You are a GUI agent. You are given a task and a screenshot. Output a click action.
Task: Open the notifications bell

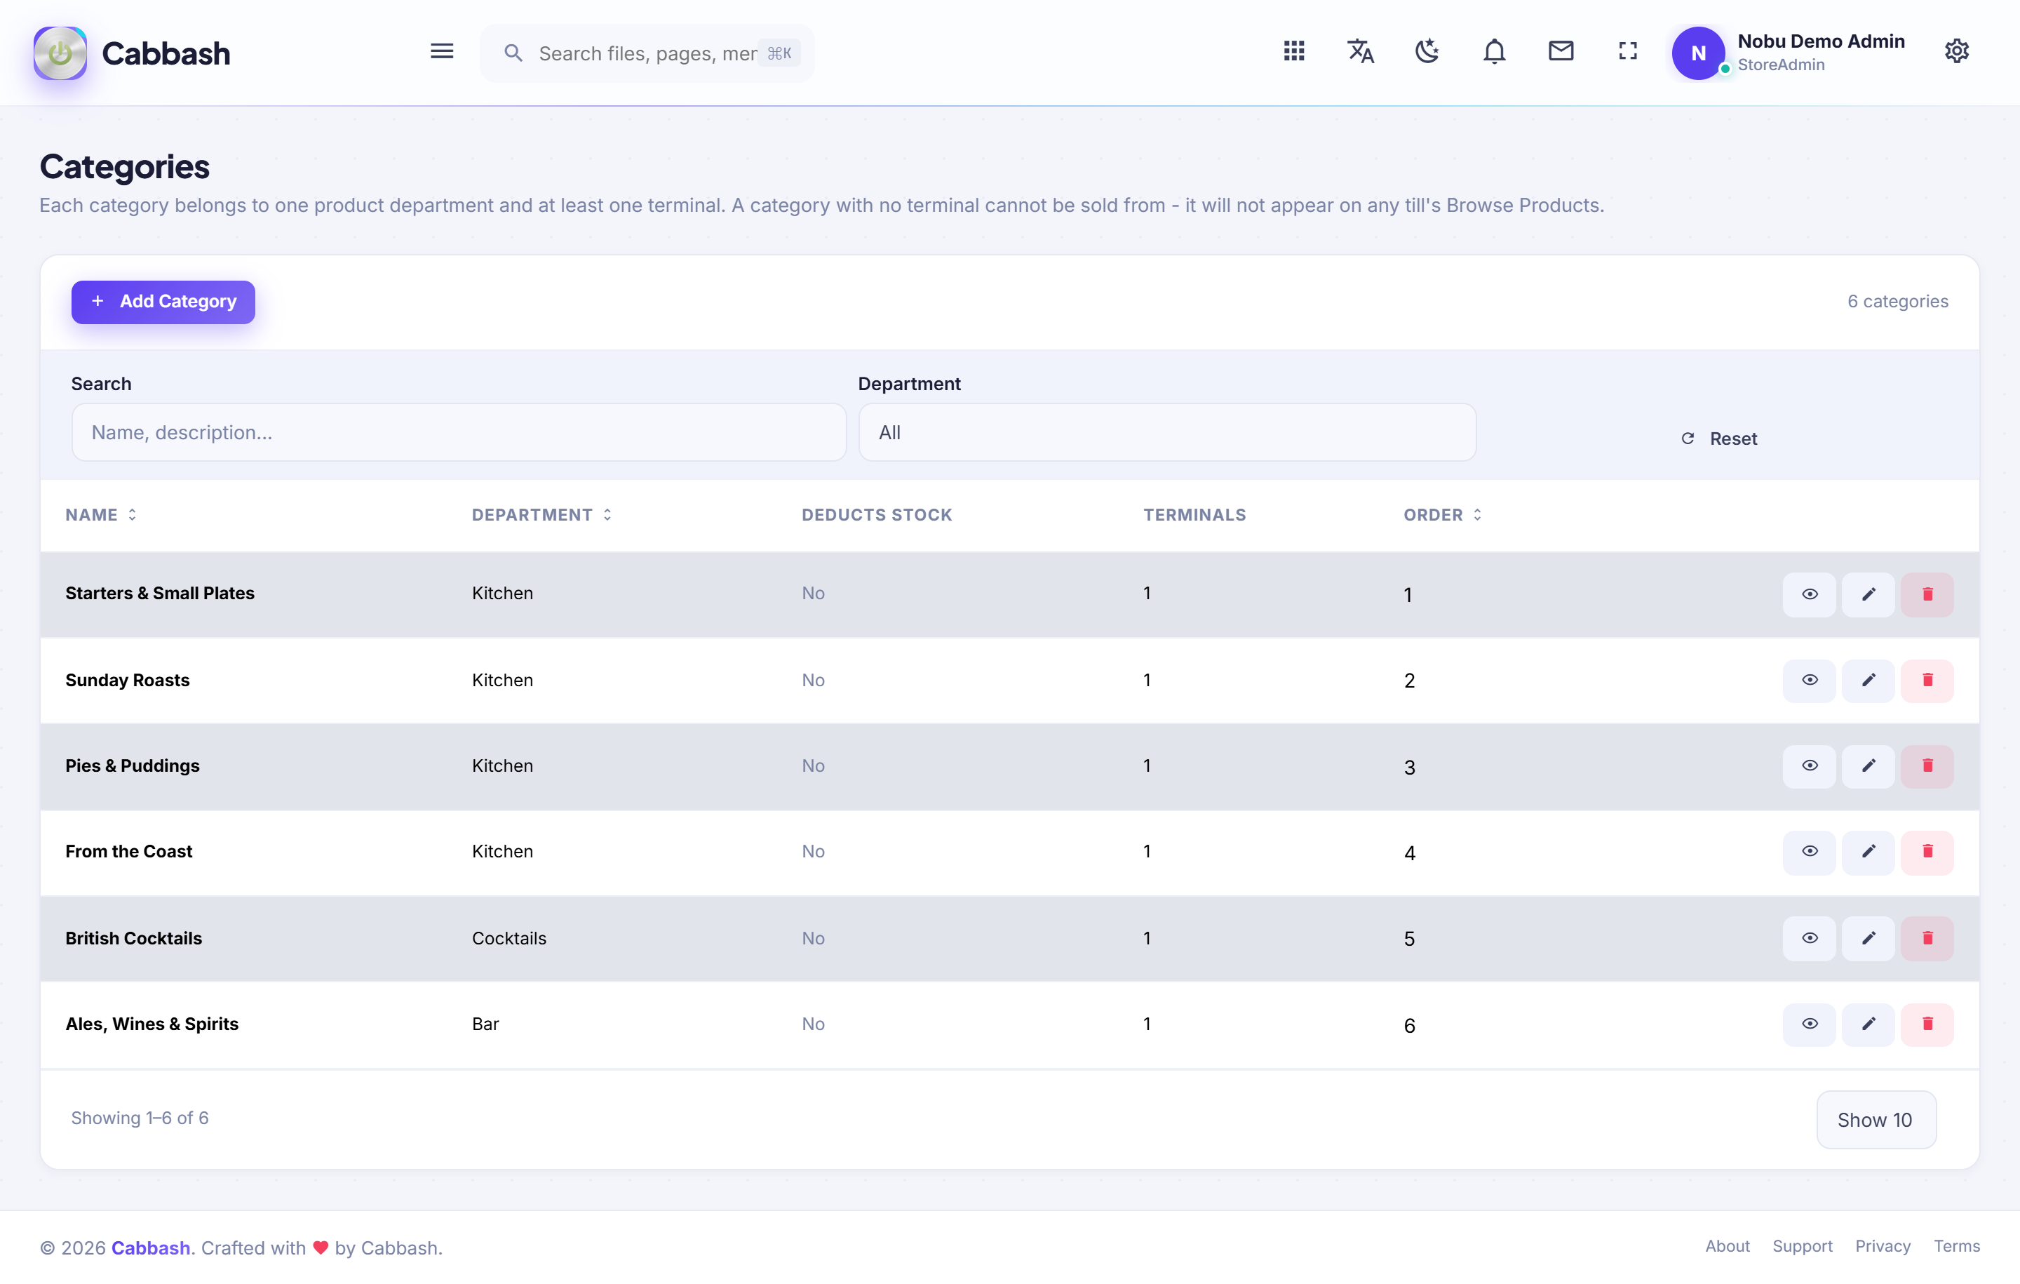1494,51
